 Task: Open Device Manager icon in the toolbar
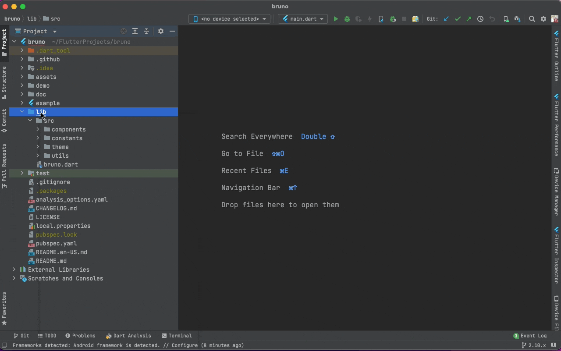[506, 19]
